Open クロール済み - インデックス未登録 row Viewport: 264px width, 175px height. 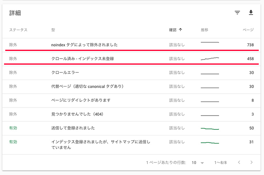82,59
